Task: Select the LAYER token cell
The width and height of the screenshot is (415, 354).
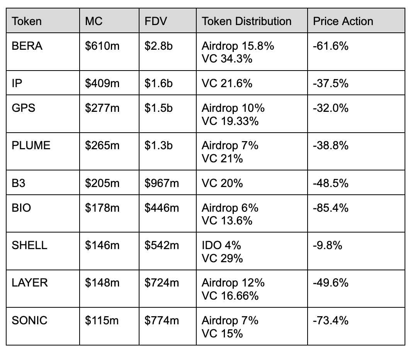Action: 30,283
